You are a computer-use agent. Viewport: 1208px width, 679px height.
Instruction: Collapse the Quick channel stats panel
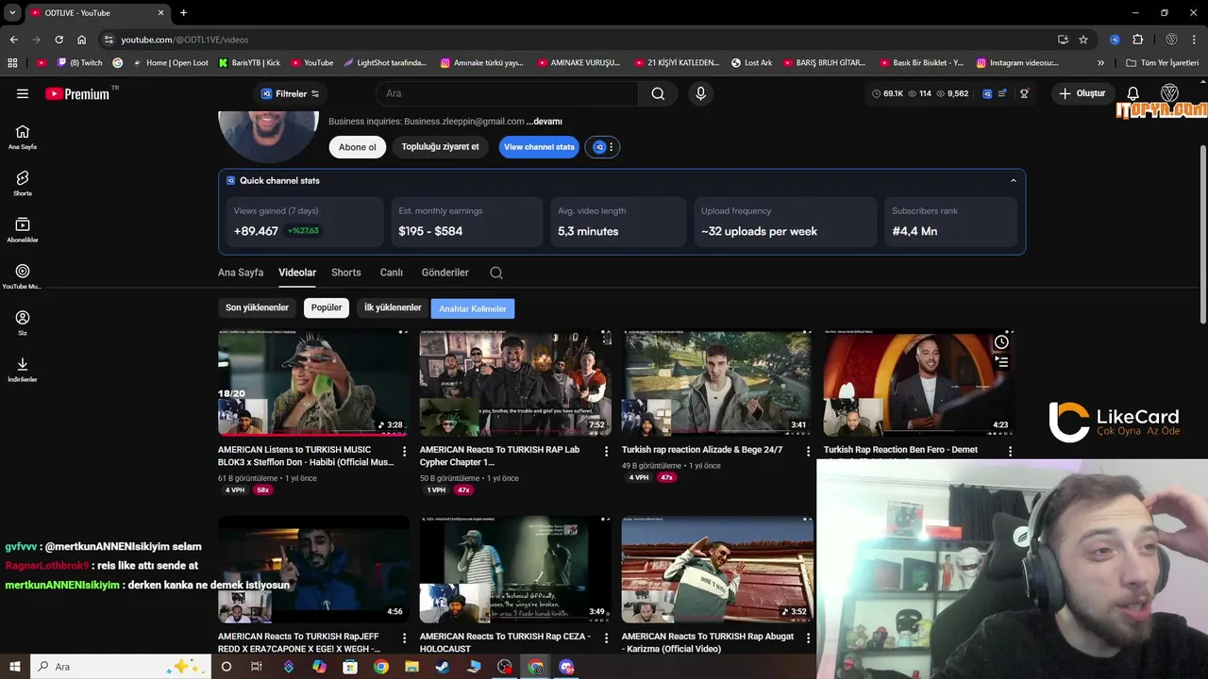pos(1014,180)
